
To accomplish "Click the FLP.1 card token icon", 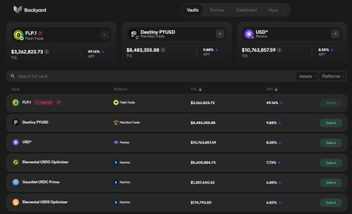I will click(x=19, y=35).
